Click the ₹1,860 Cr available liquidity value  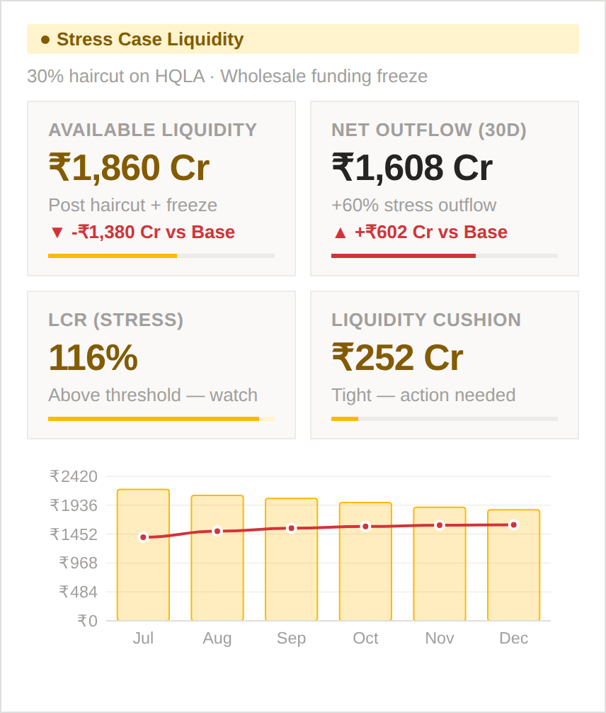point(129,169)
